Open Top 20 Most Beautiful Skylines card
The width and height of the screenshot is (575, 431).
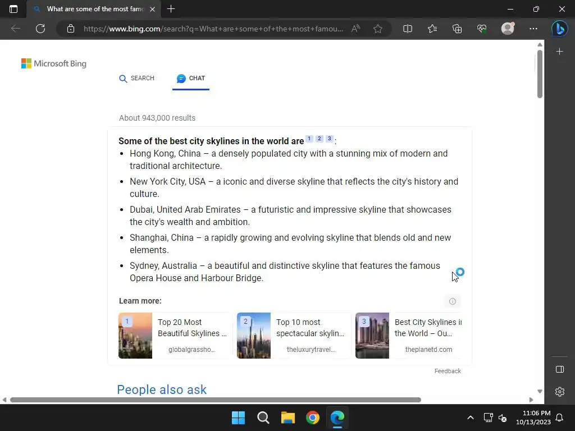tap(175, 336)
